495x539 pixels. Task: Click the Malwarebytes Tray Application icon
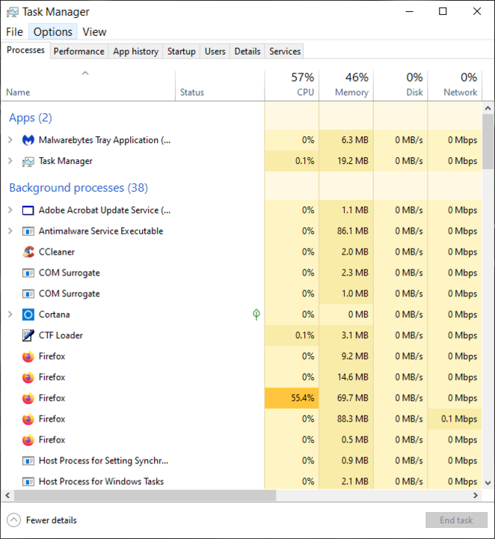coord(28,140)
